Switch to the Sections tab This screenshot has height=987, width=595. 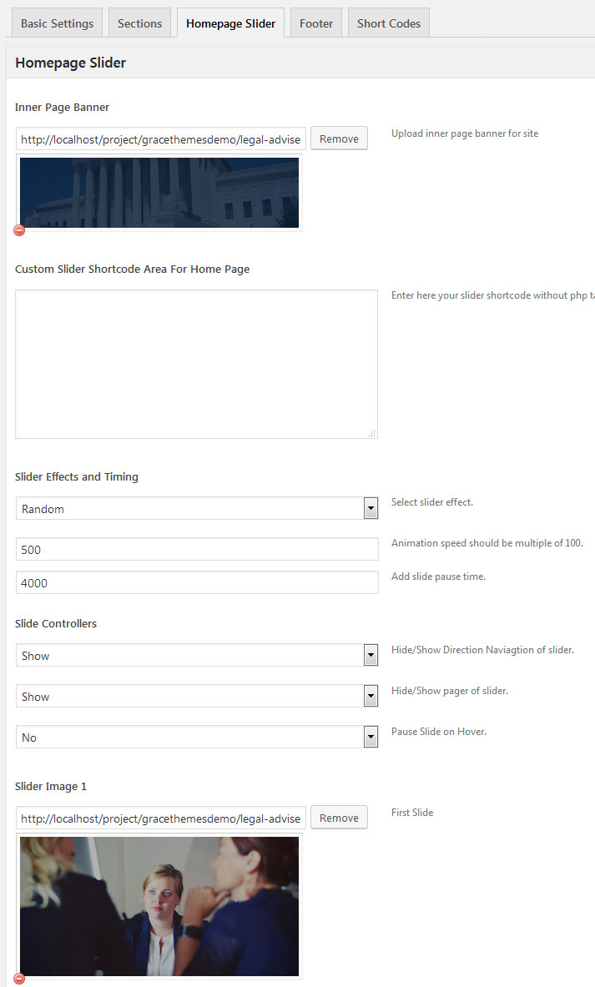click(x=139, y=23)
